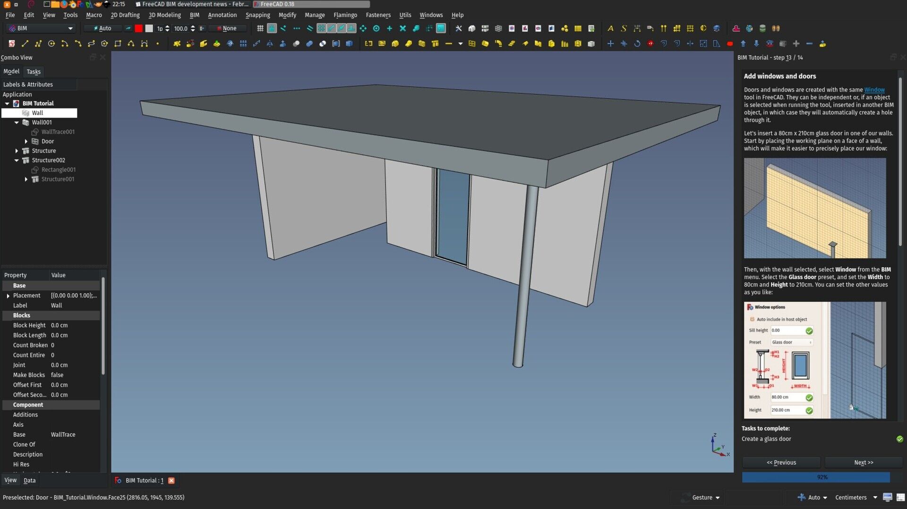Switch to the Tasks tab
This screenshot has height=509, width=907.
[34, 71]
